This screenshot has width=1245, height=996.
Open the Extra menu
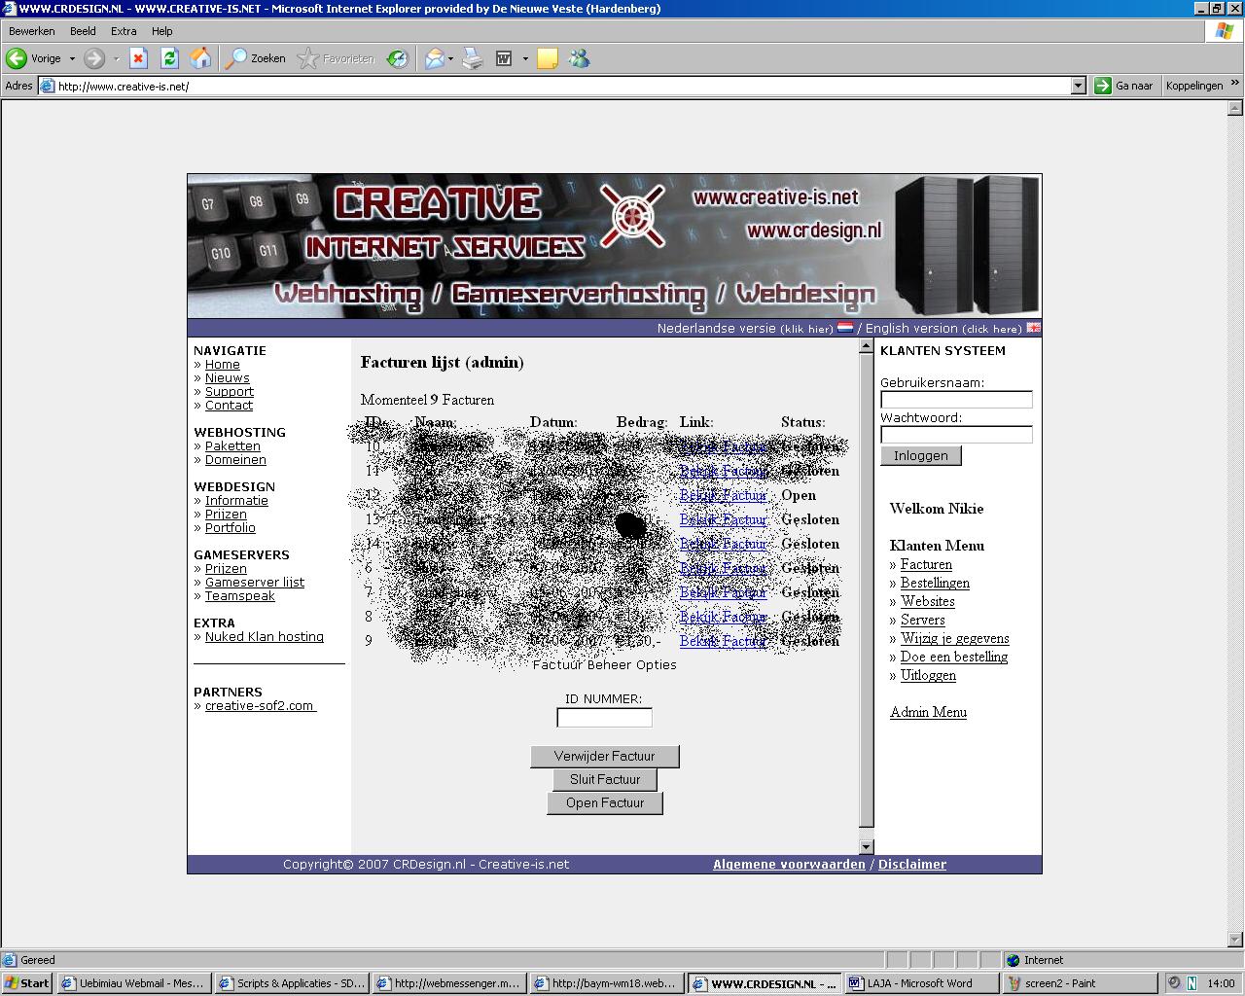pyautogui.click(x=124, y=31)
